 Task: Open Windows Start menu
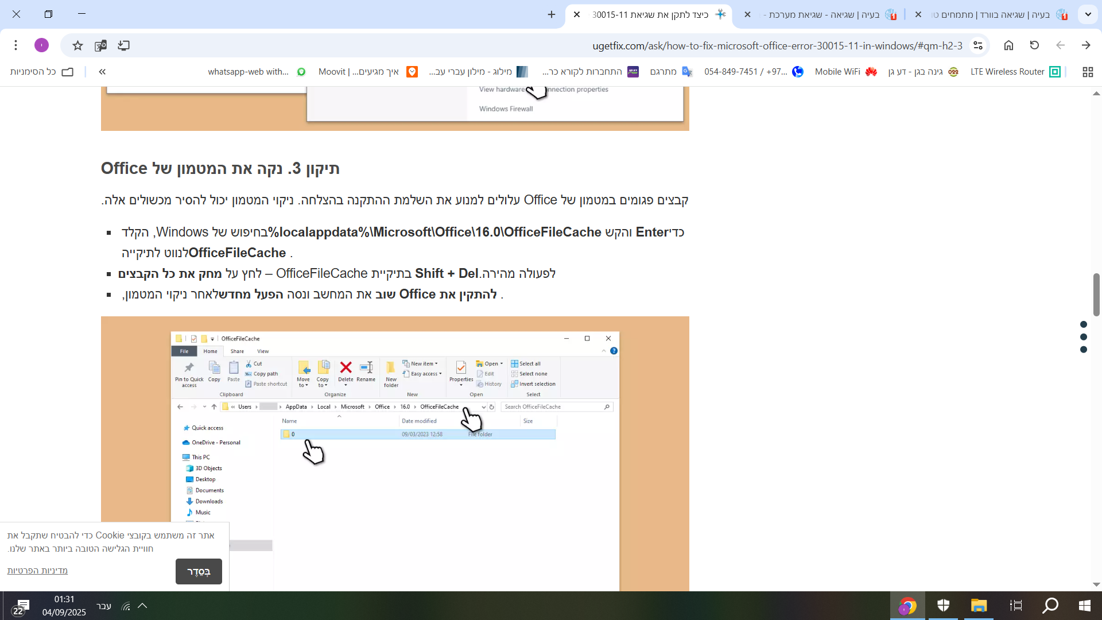[x=1085, y=606]
